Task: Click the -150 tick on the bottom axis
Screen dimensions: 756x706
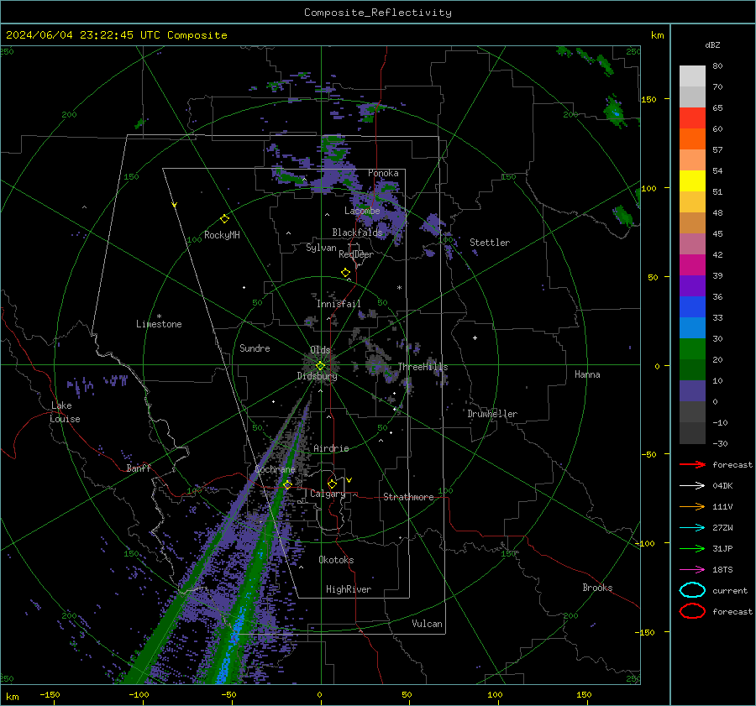Action: coord(50,694)
